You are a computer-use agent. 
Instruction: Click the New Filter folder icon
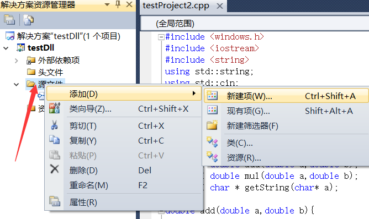point(212,125)
